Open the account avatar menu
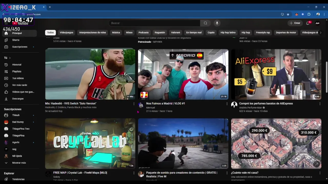The height and width of the screenshot is (184, 328). (x=318, y=23)
